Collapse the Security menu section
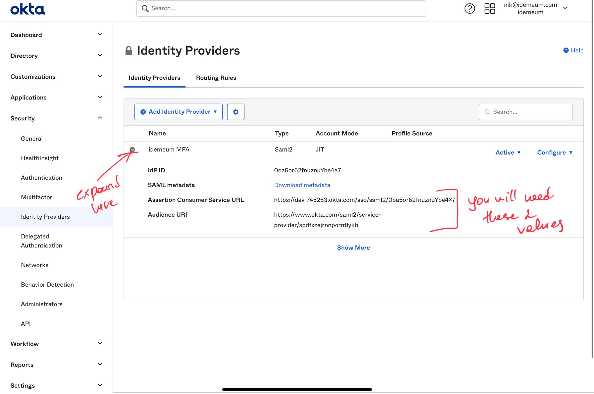The image size is (594, 394). [x=56, y=118]
